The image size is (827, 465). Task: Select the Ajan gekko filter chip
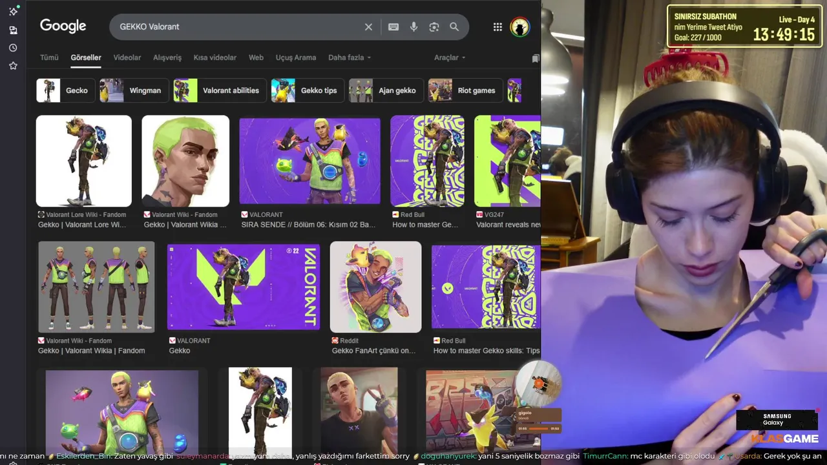386,90
